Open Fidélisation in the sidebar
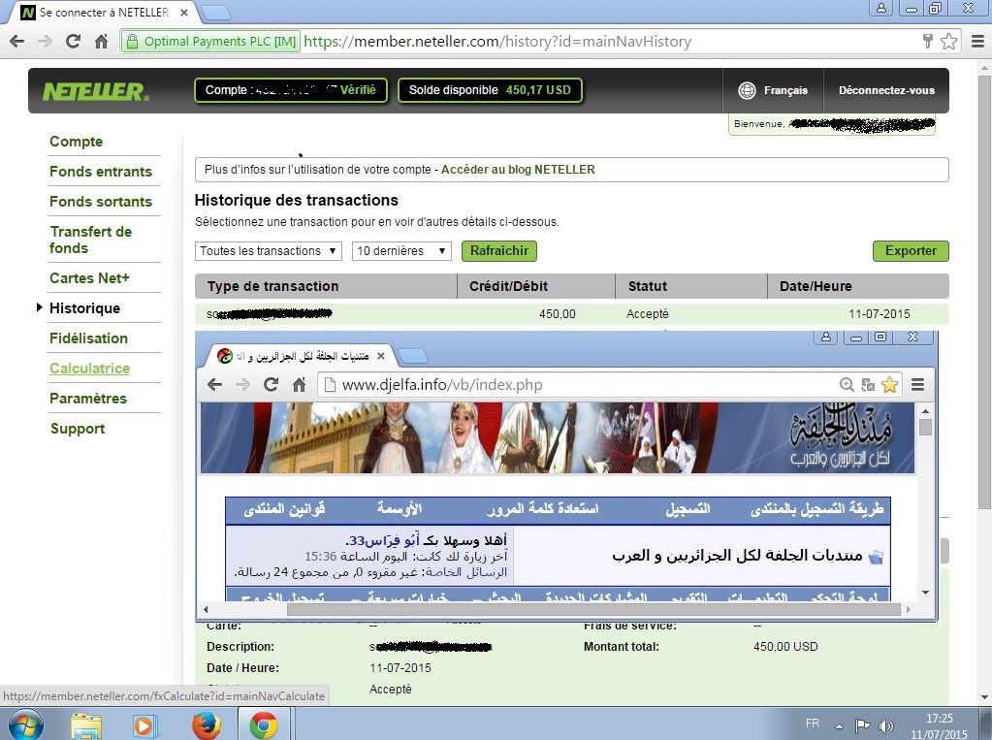992x740 pixels. (x=88, y=338)
